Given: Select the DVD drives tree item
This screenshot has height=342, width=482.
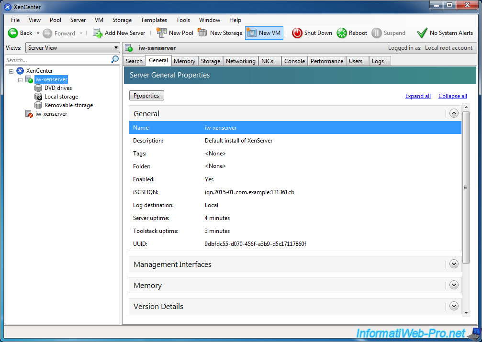Looking at the screenshot, I should click(58, 88).
